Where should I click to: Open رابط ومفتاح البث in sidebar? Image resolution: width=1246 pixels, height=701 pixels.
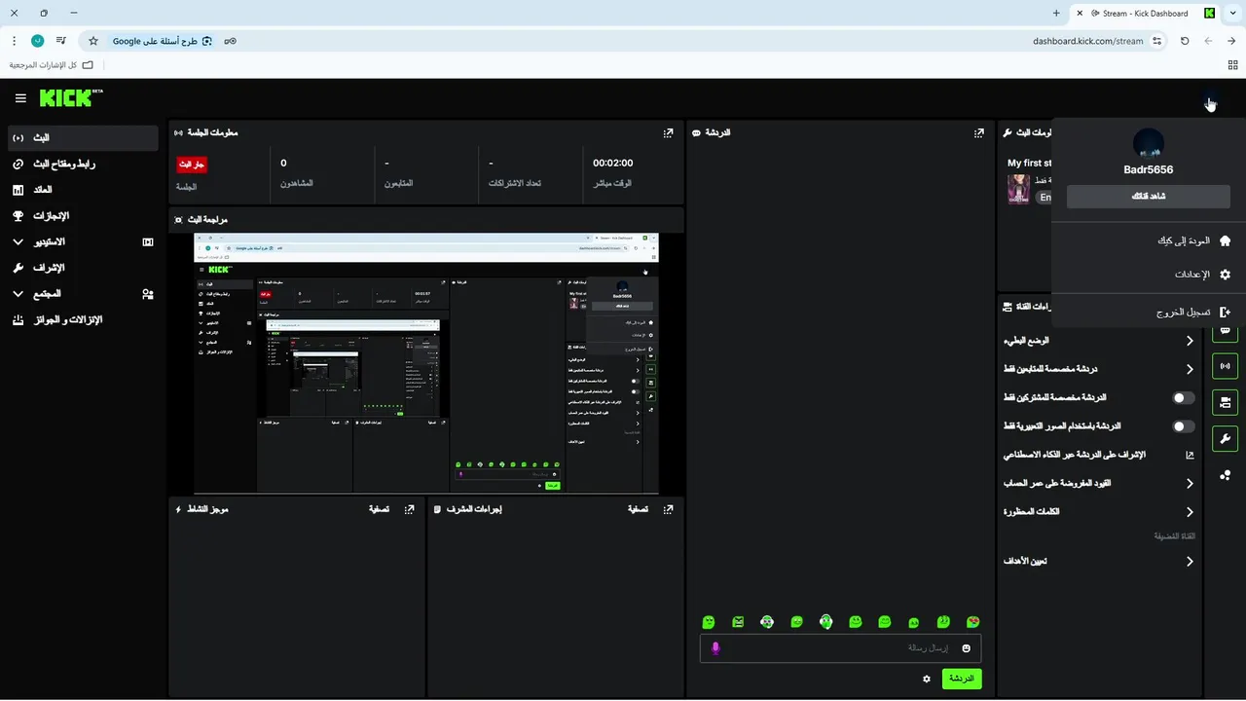coord(82,164)
